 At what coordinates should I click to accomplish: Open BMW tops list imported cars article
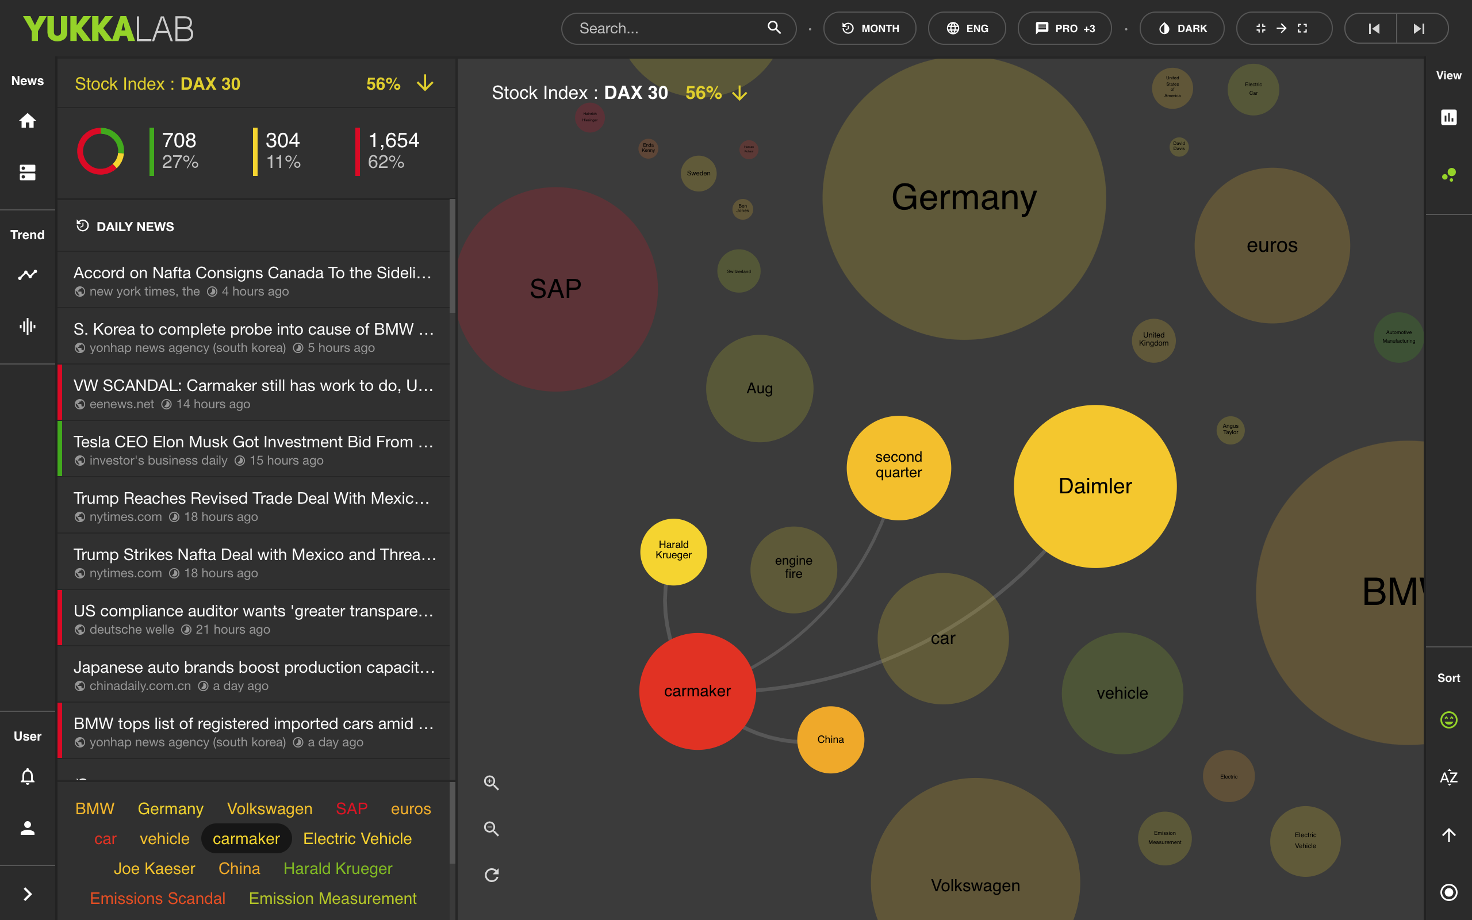point(253,730)
